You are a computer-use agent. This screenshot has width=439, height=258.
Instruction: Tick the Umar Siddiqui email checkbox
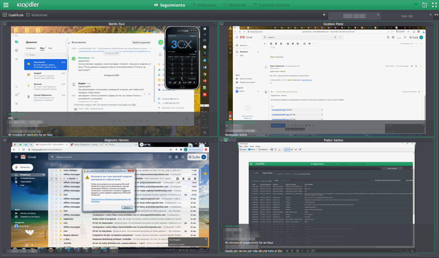tap(52, 170)
